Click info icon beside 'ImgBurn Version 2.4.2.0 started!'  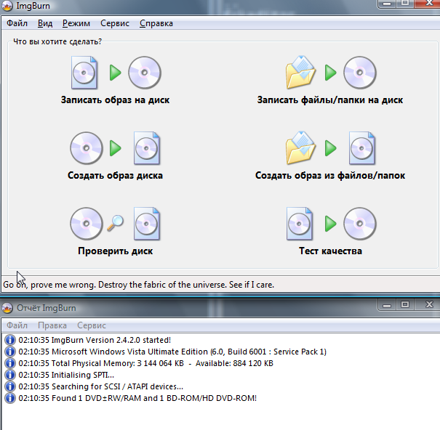pyautogui.click(x=9, y=340)
